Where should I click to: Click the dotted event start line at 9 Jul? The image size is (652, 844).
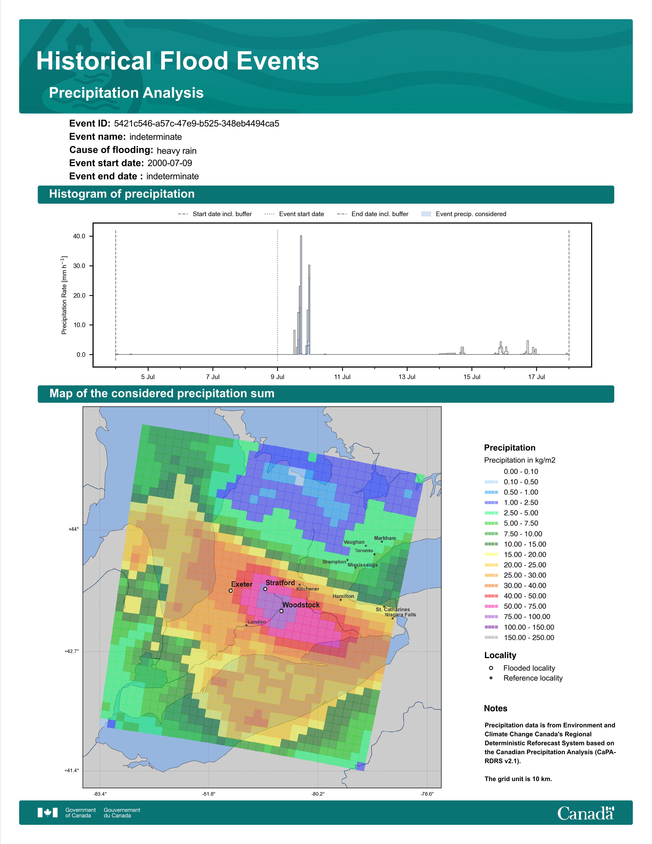tap(278, 296)
